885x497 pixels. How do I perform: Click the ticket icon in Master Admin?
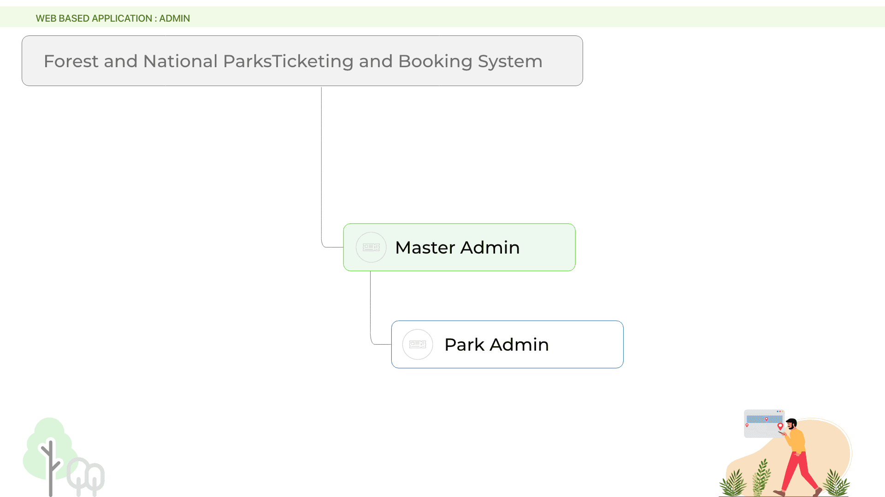tap(371, 248)
